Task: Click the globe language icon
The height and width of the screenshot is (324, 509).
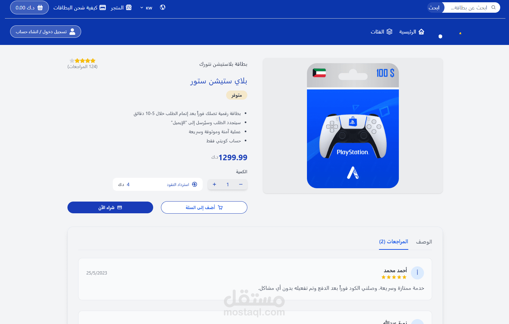Action: pyautogui.click(x=163, y=7)
